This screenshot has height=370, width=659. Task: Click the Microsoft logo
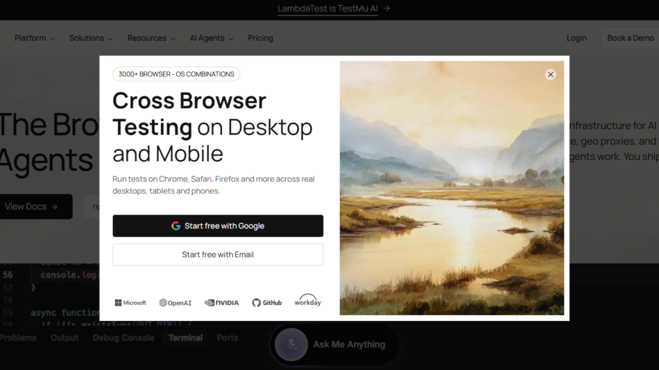click(130, 303)
